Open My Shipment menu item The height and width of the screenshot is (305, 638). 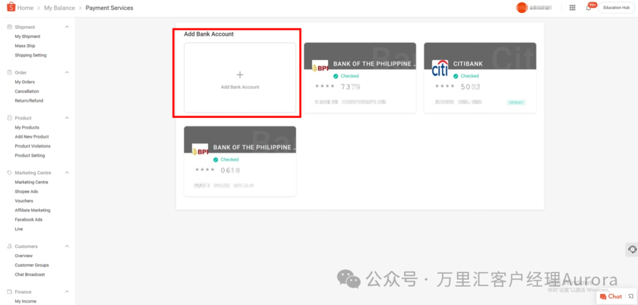[28, 37]
